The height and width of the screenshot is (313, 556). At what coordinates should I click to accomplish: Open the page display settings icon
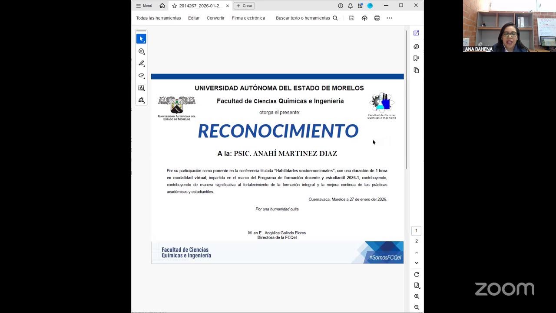tap(417, 285)
